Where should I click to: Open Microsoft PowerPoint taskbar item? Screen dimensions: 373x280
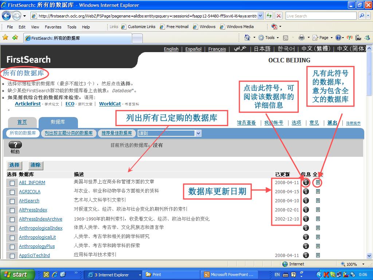(229, 275)
